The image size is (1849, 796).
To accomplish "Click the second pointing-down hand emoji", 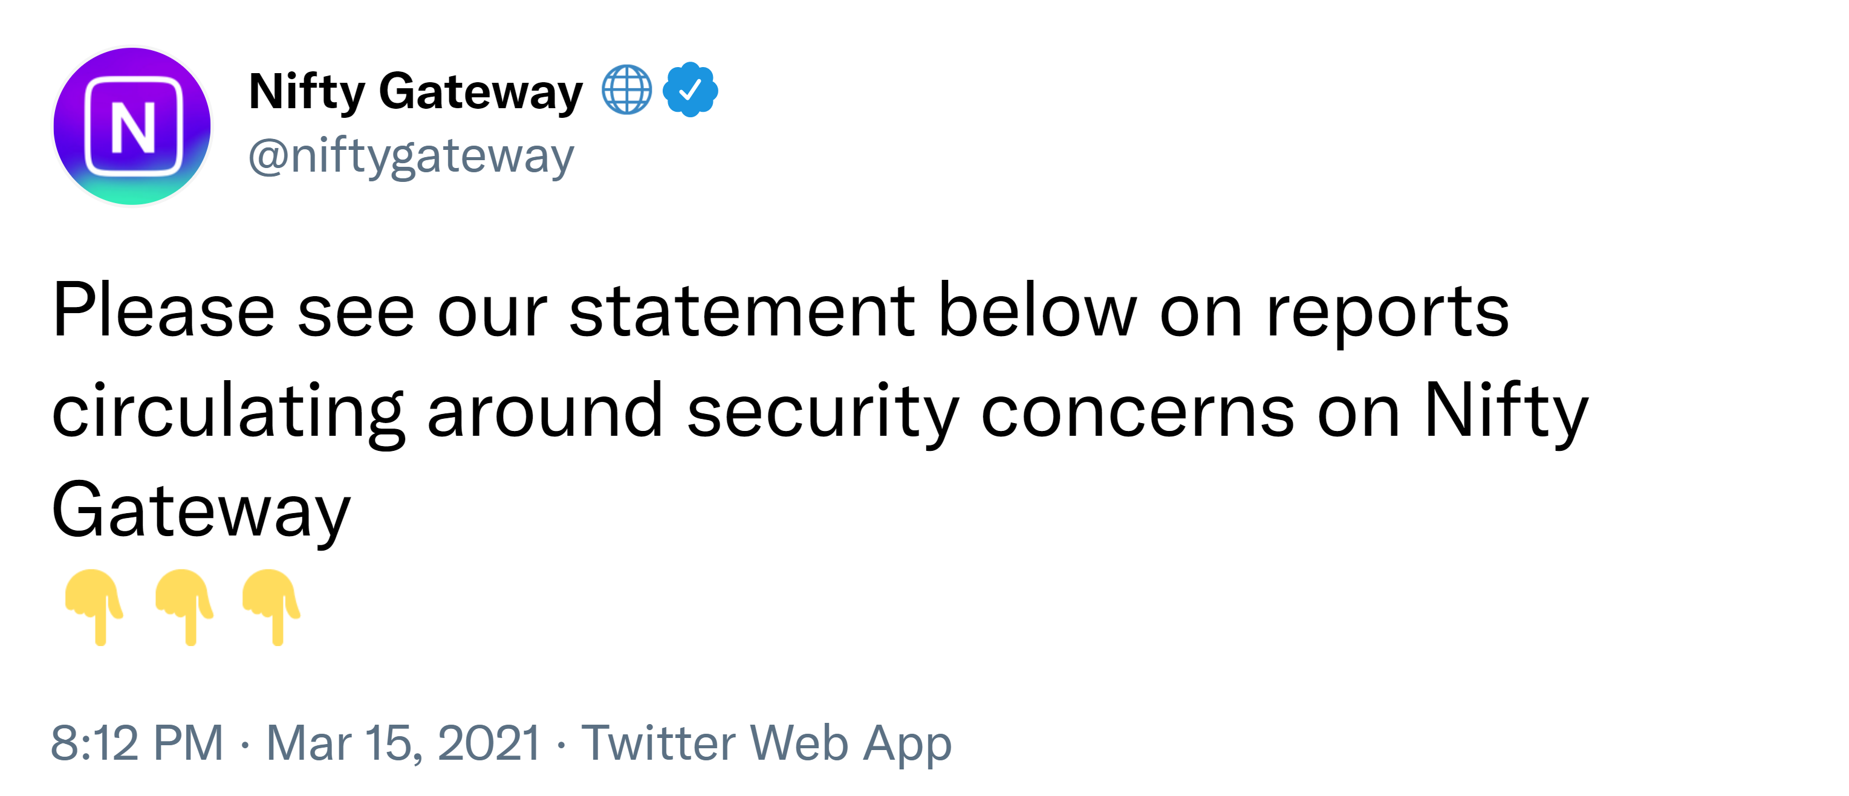I will pyautogui.click(x=184, y=607).
